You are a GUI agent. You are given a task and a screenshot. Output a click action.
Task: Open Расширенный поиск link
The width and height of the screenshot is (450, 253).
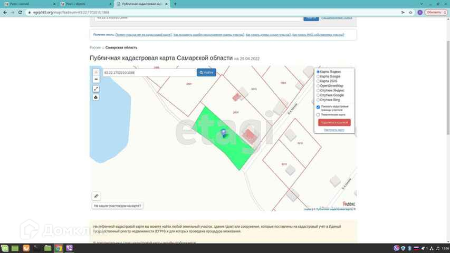click(x=337, y=18)
